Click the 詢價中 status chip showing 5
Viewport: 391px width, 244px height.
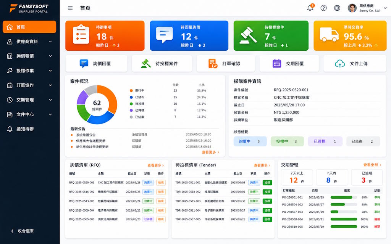[x=250, y=141]
